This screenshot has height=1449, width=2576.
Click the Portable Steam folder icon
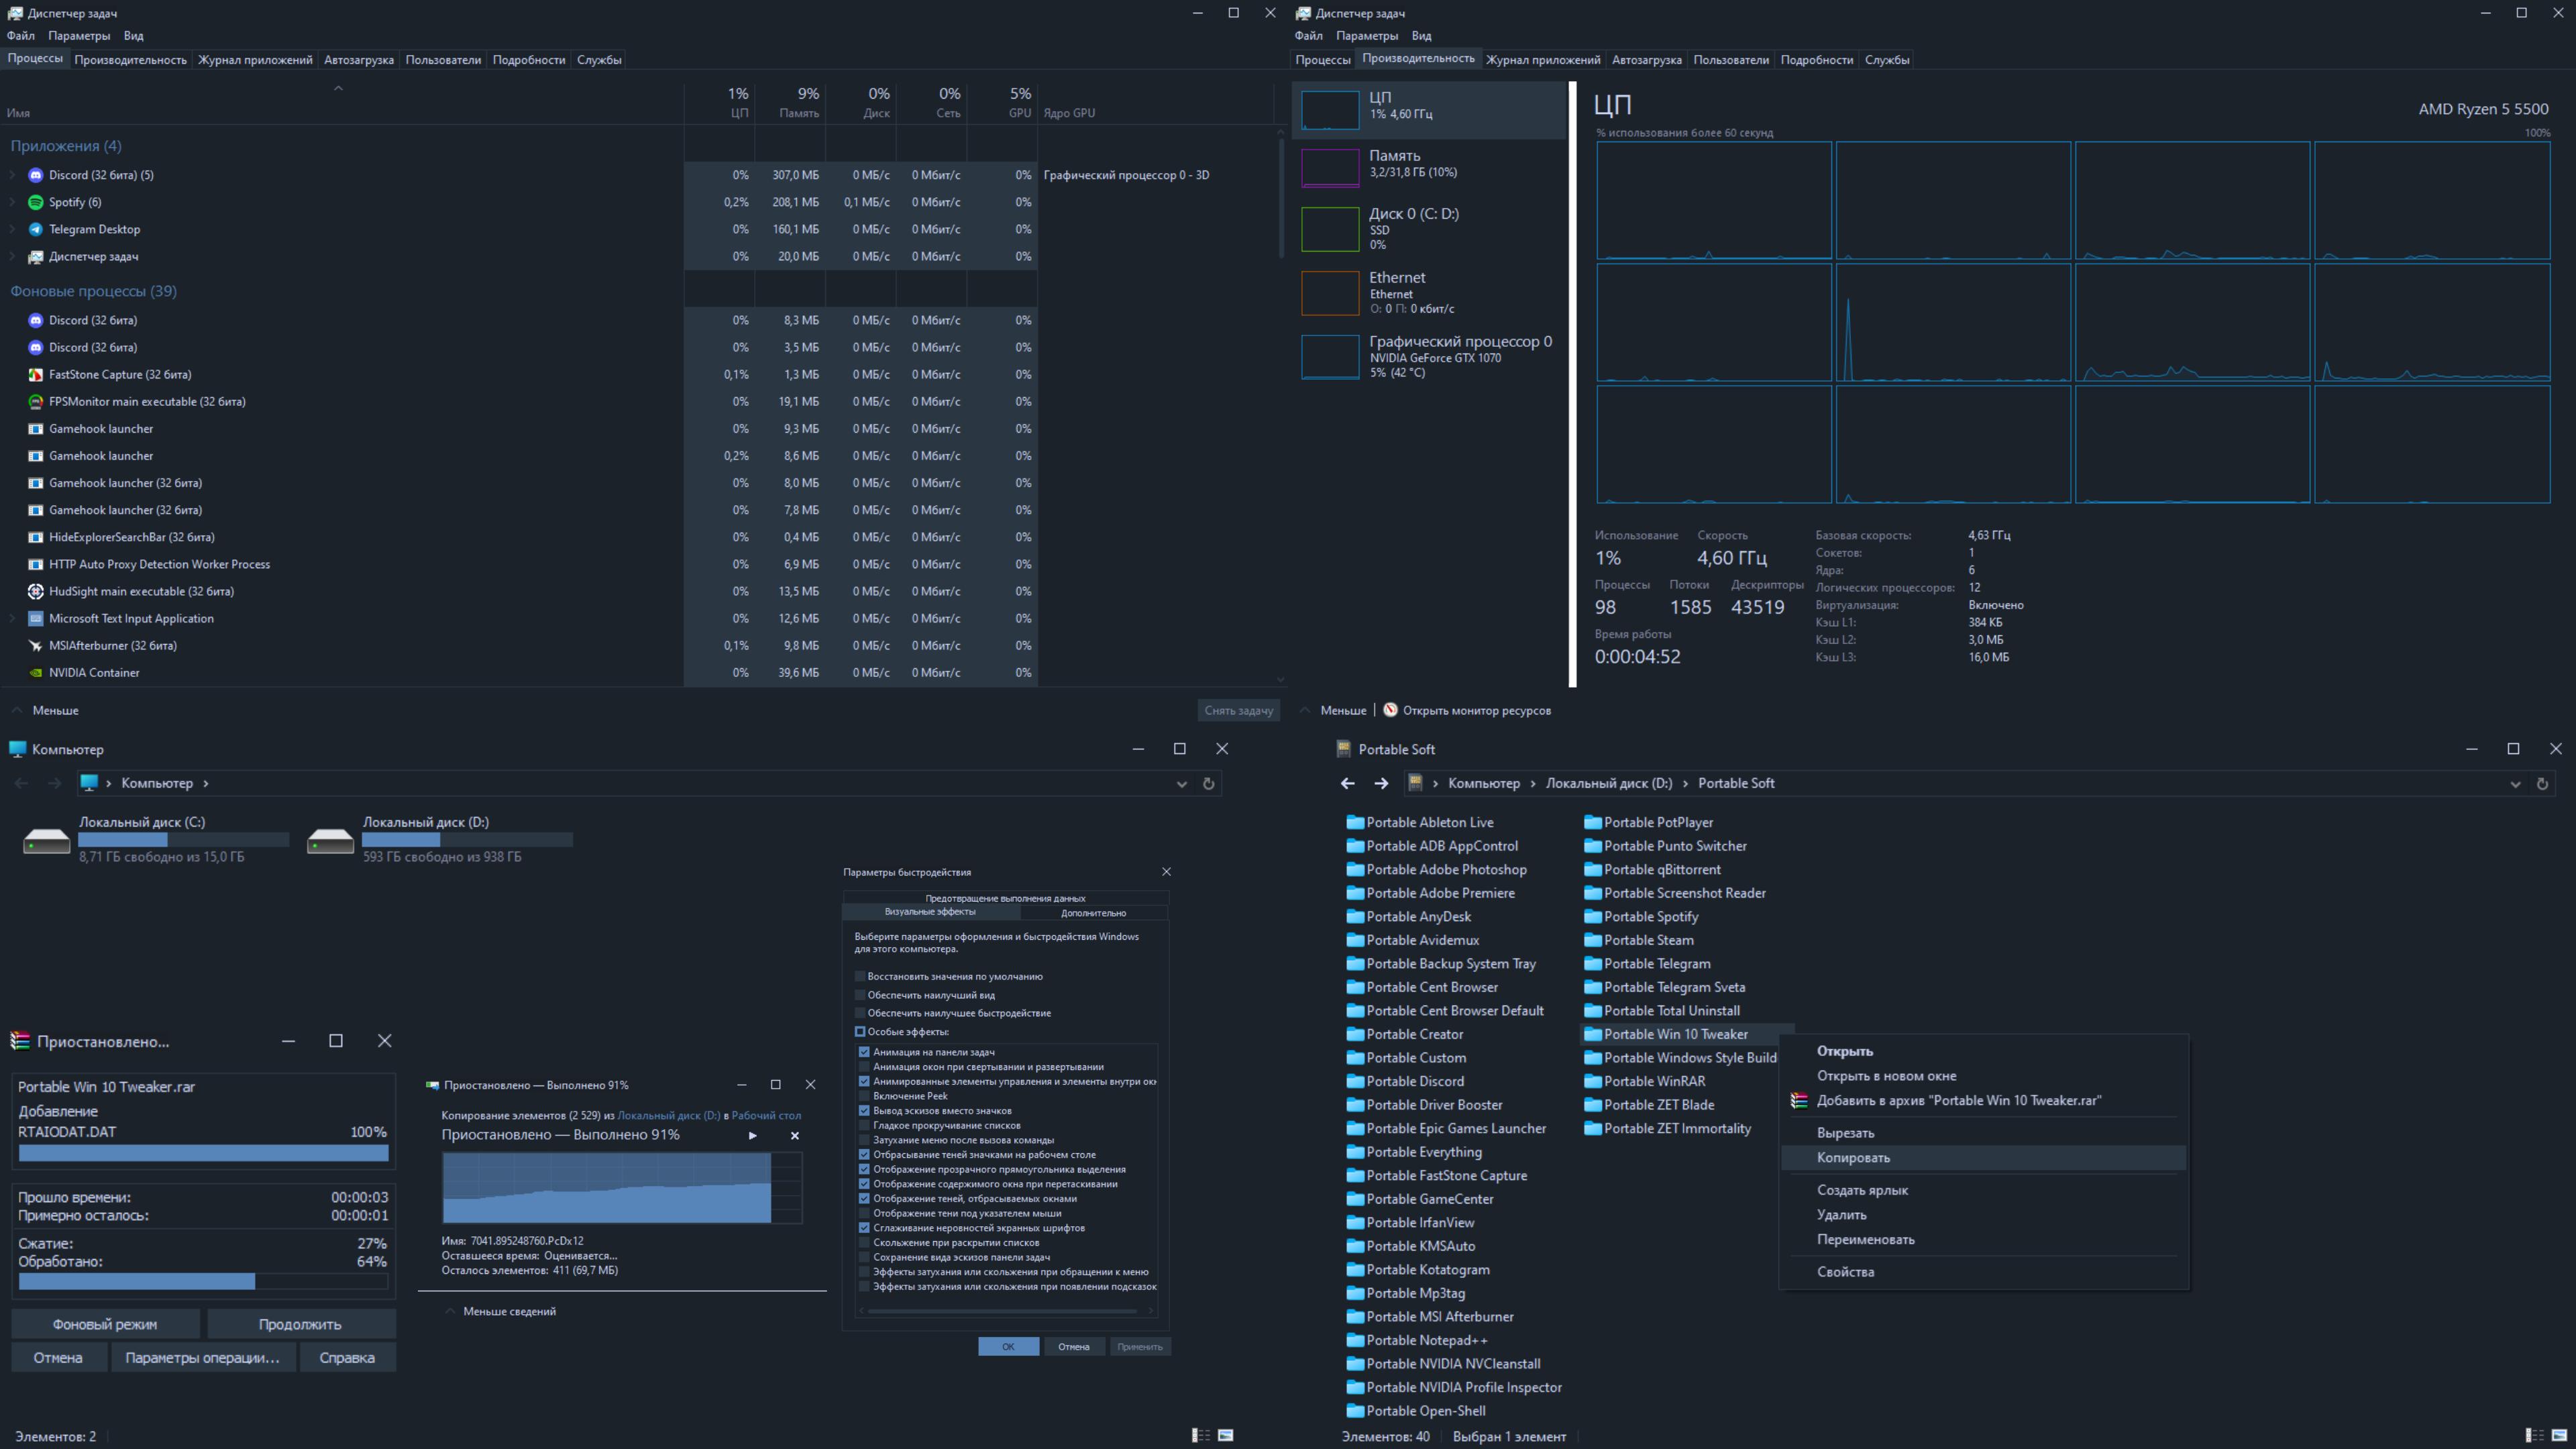coord(1592,940)
